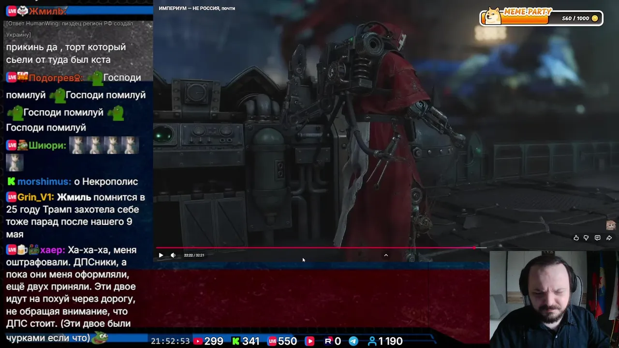Click the chat username хаер

pyautogui.click(x=52, y=250)
